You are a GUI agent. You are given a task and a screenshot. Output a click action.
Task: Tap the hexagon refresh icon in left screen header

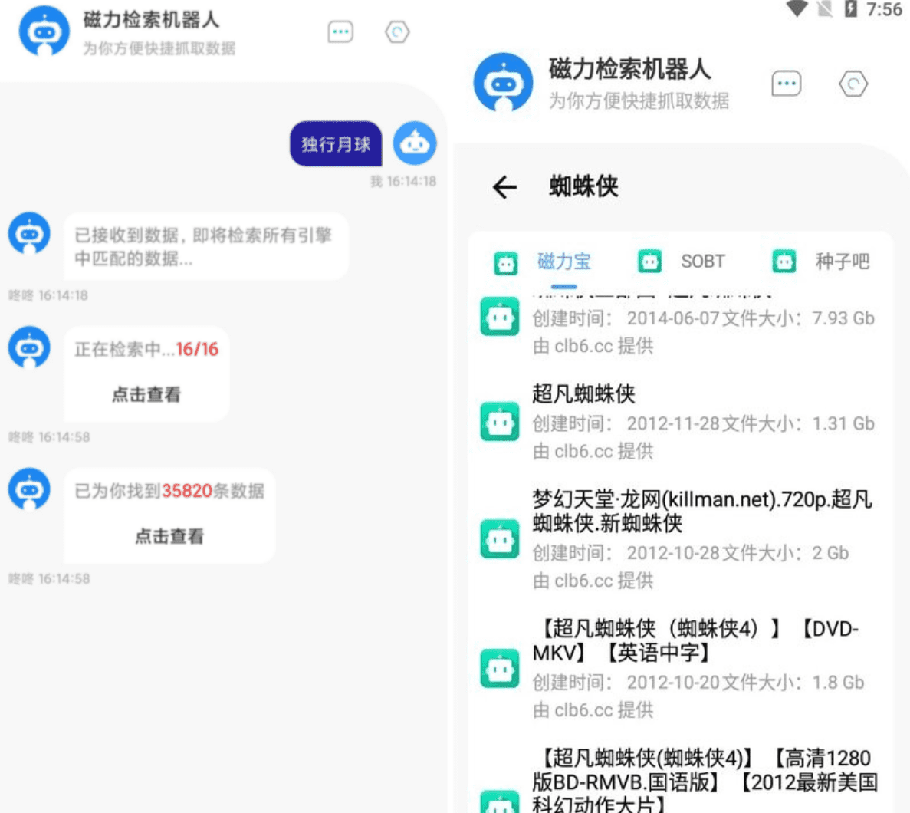point(397,32)
